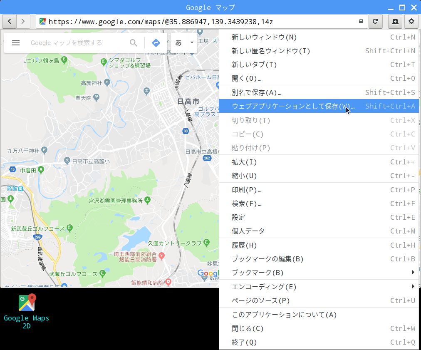421x350 pixels.
Task: Click the lock security icon in address bar
Action: point(361,21)
